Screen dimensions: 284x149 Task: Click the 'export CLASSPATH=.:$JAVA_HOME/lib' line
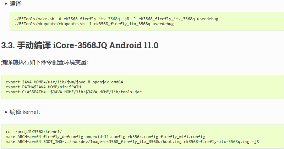pos(73,92)
